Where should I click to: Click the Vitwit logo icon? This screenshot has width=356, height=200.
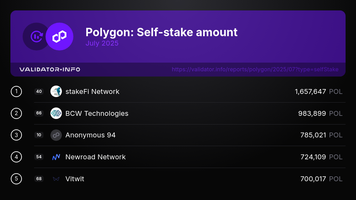click(x=56, y=179)
